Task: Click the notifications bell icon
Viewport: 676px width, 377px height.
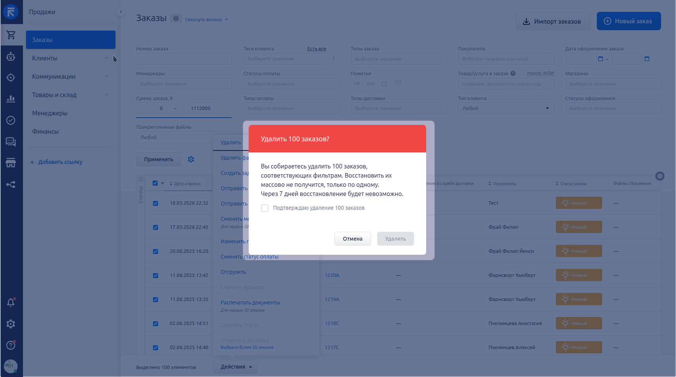Action: (x=11, y=303)
